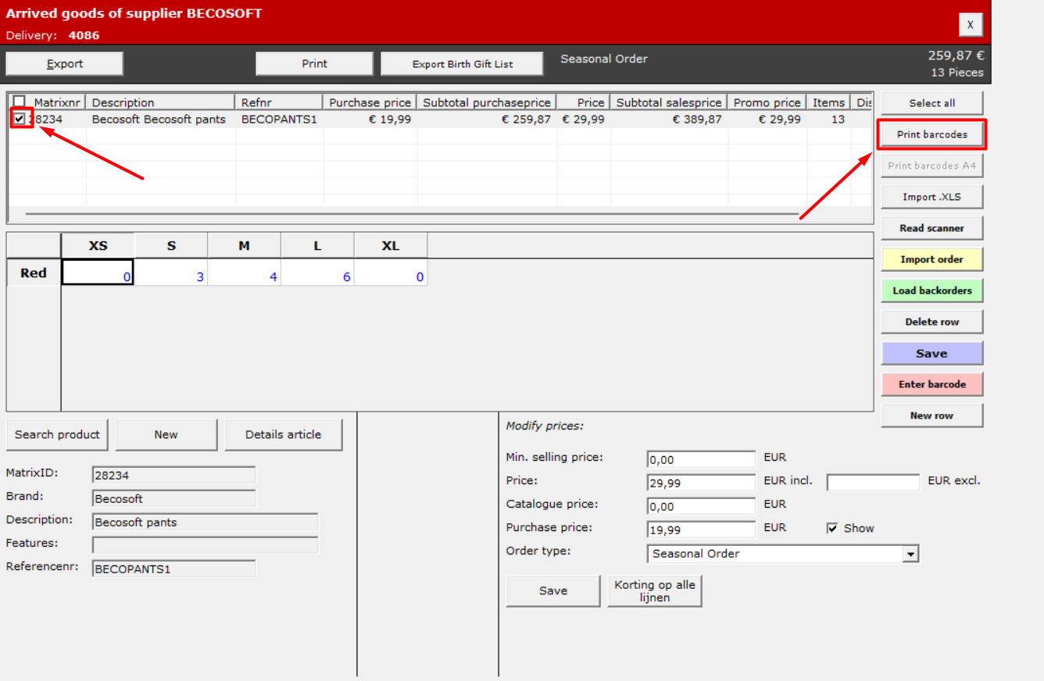Click the Brand field showing Becosoft
Viewport: 1044px width, 681px height.
click(x=173, y=498)
